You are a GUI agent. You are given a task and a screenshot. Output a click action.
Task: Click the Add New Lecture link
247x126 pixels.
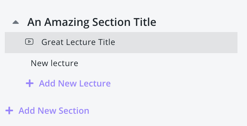[75, 83]
